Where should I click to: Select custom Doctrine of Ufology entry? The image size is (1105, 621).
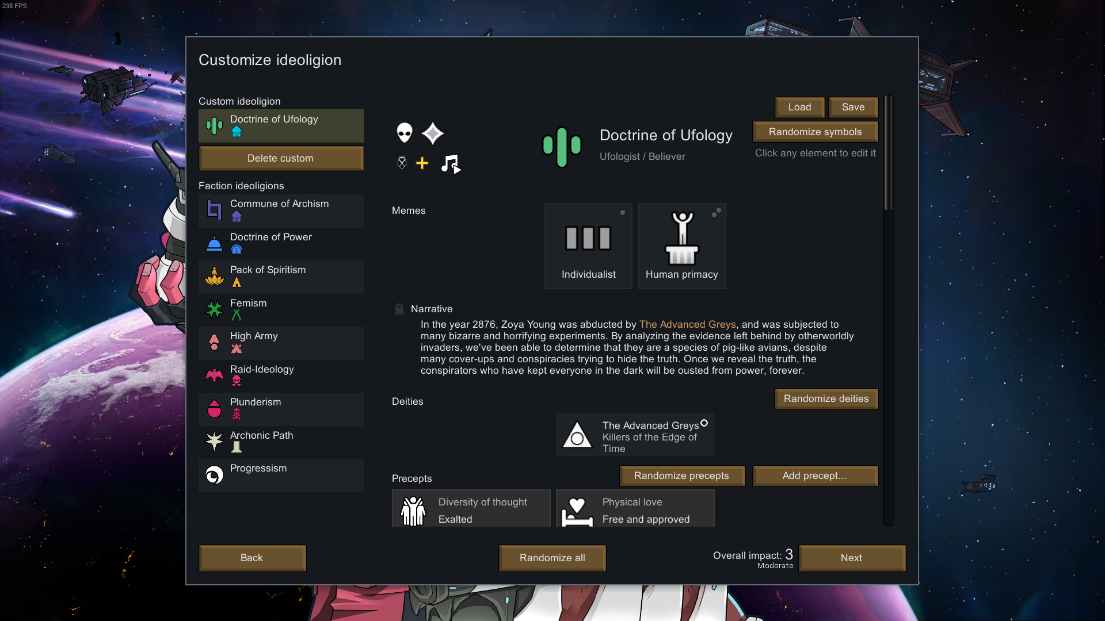click(x=281, y=126)
